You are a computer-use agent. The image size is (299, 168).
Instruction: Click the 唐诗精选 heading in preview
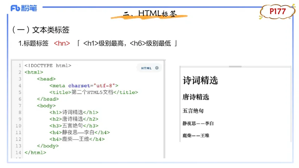(x=195, y=97)
